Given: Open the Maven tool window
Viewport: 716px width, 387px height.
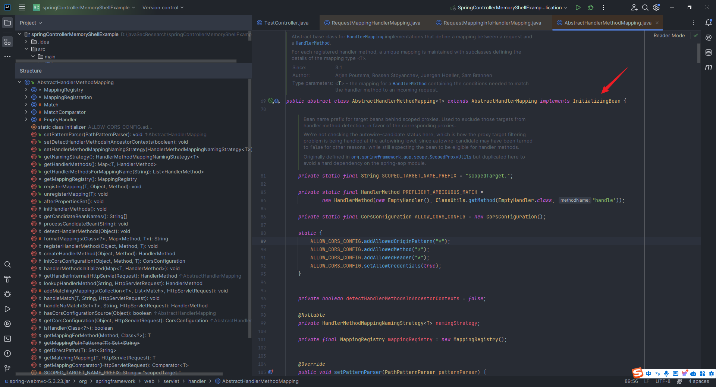Looking at the screenshot, I should click(x=709, y=67).
